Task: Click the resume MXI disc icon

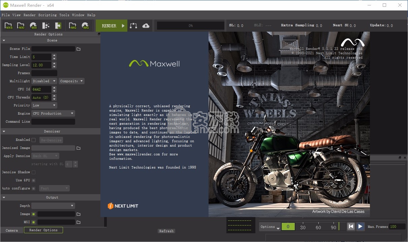Action: 33,26
